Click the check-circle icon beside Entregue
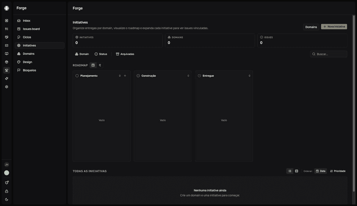The height and width of the screenshot is (206, 357). pos(199,76)
